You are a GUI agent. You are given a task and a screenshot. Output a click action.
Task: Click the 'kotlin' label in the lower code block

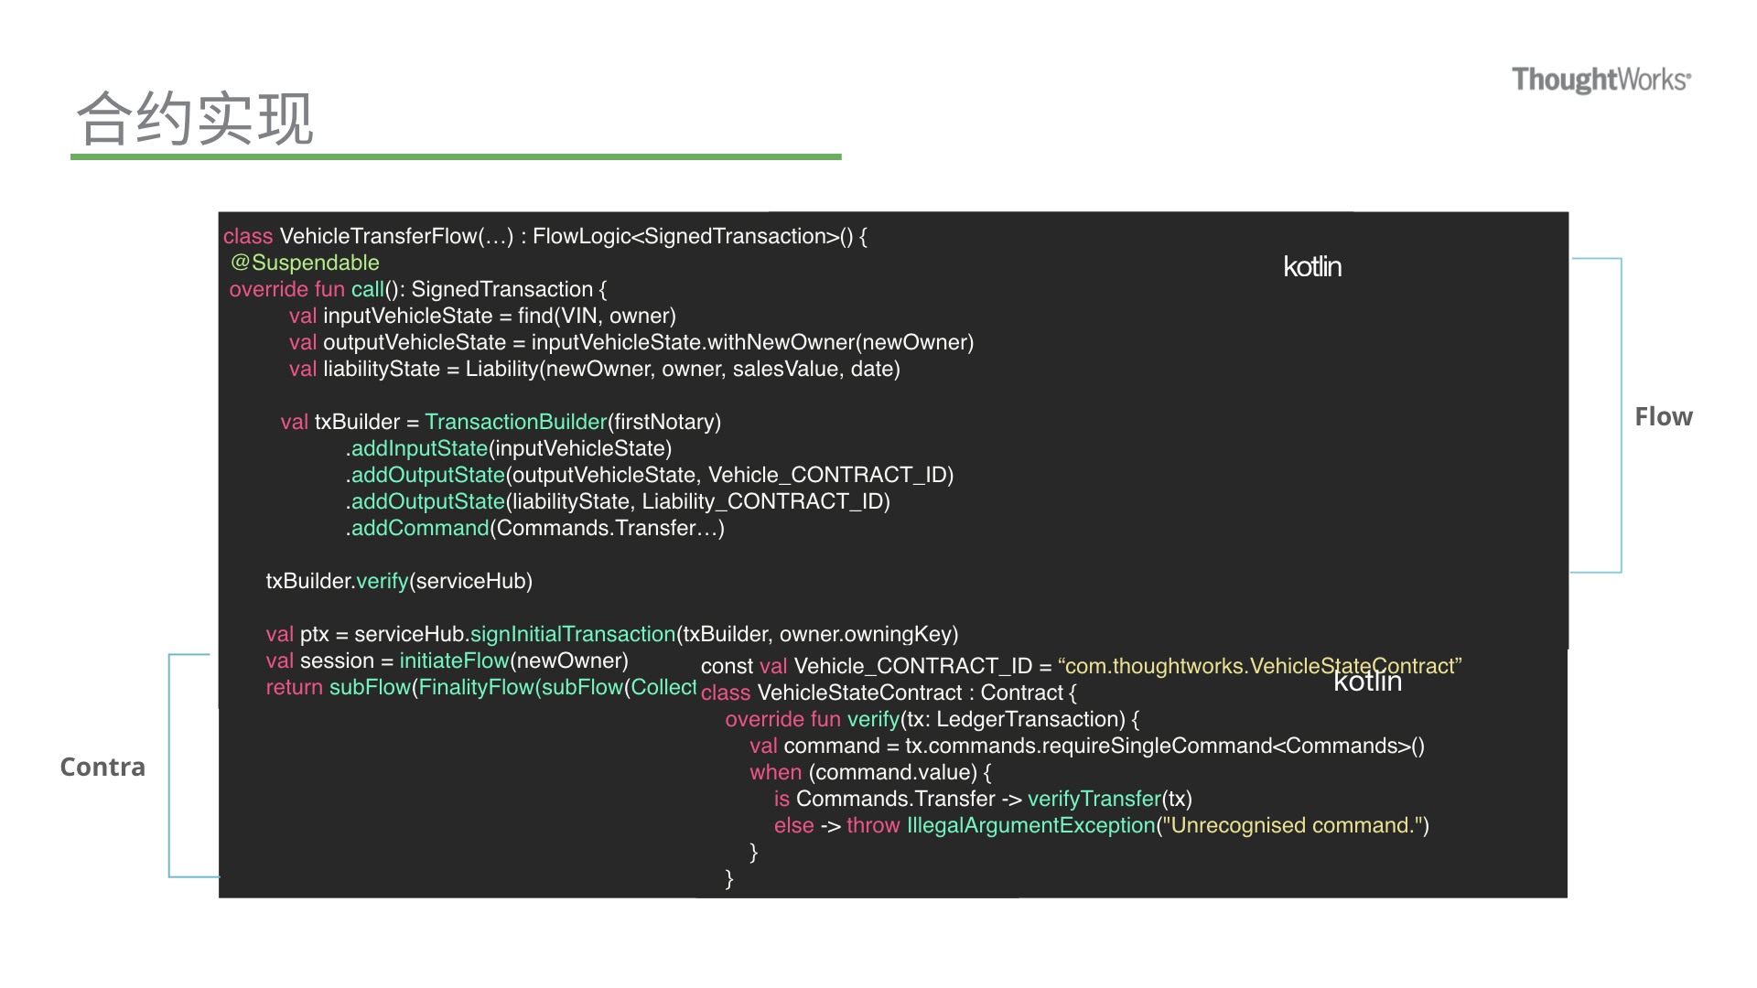(1368, 682)
